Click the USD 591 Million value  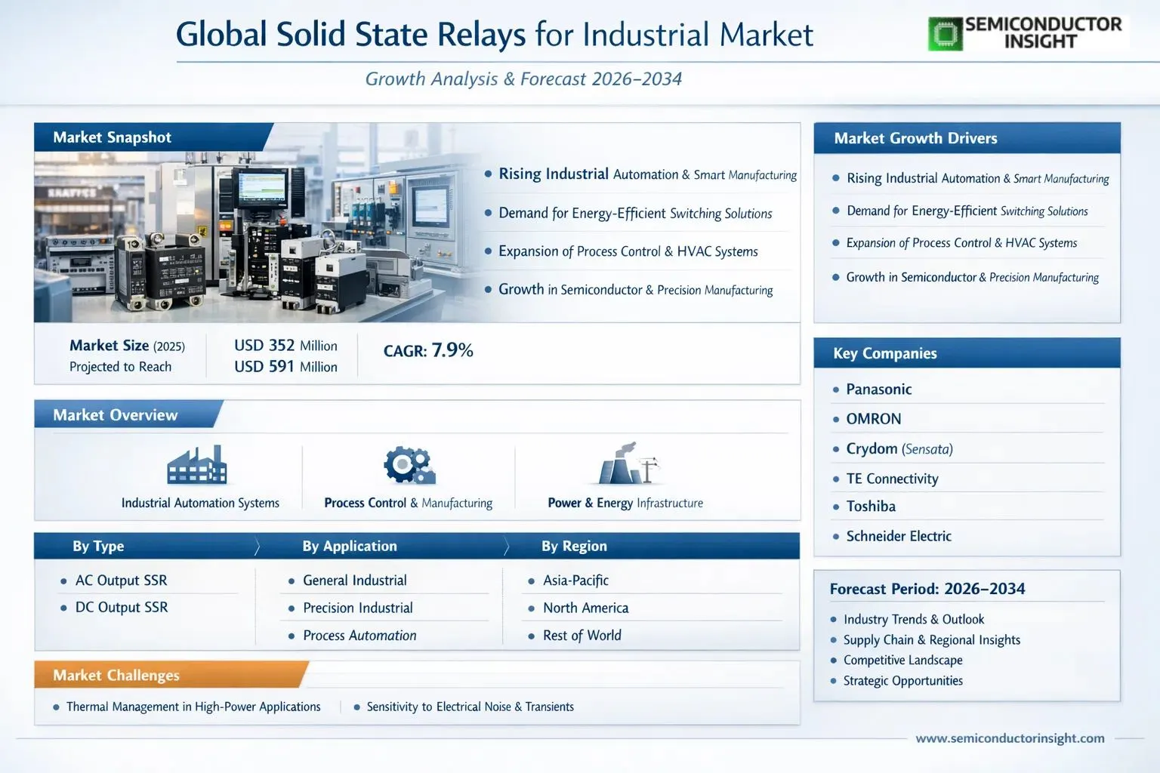(x=285, y=367)
